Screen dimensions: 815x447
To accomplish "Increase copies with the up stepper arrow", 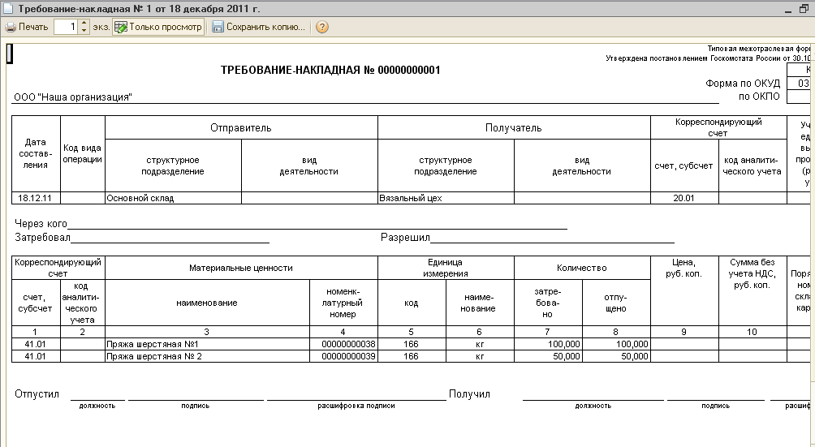I will coord(84,24).
